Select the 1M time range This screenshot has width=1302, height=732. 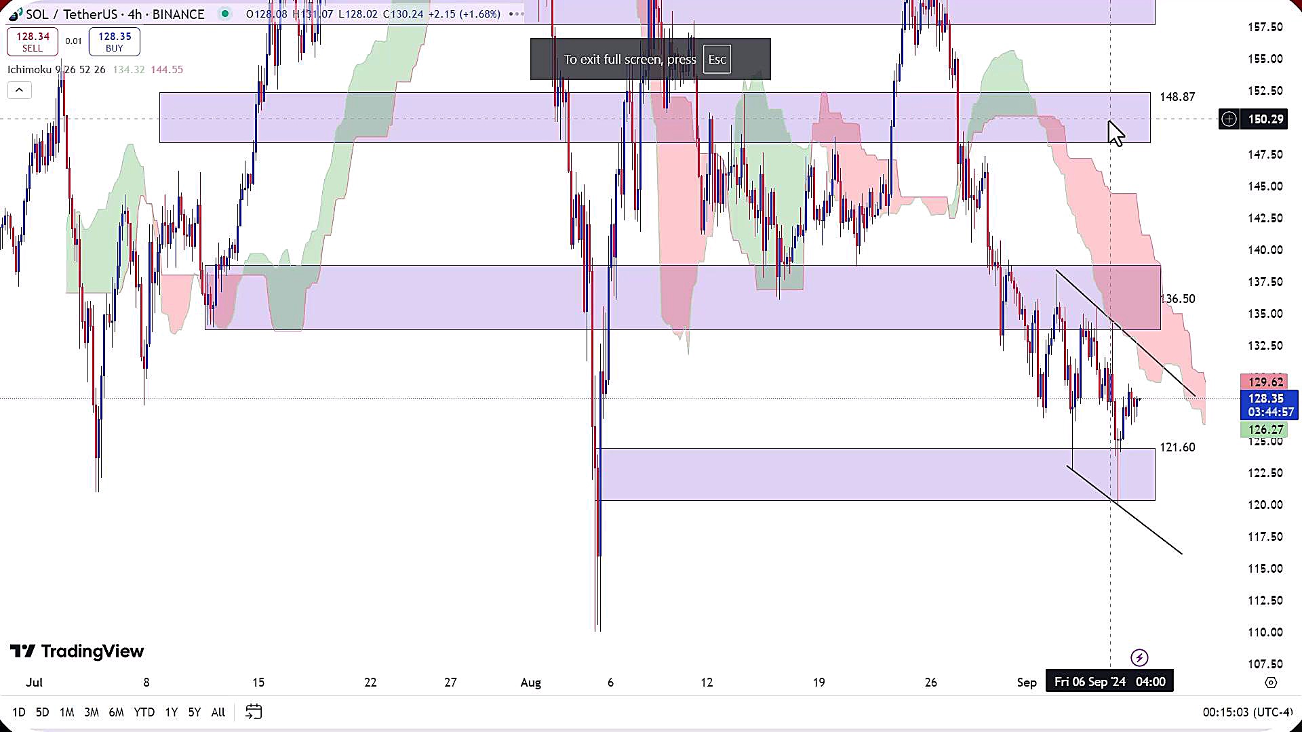66,712
